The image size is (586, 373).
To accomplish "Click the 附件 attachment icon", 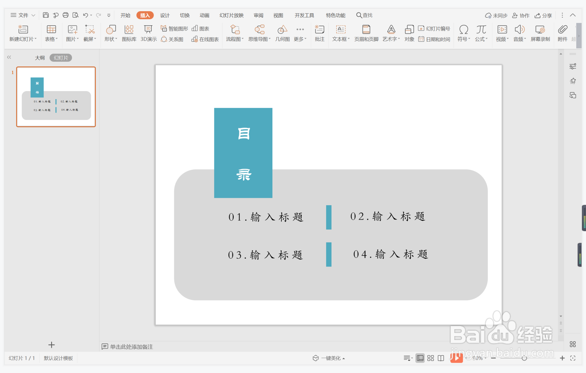I will pos(562,33).
